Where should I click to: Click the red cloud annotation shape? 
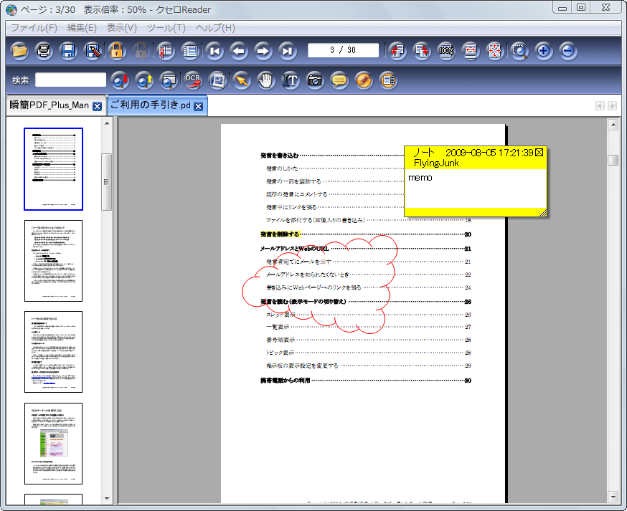coord(320,285)
